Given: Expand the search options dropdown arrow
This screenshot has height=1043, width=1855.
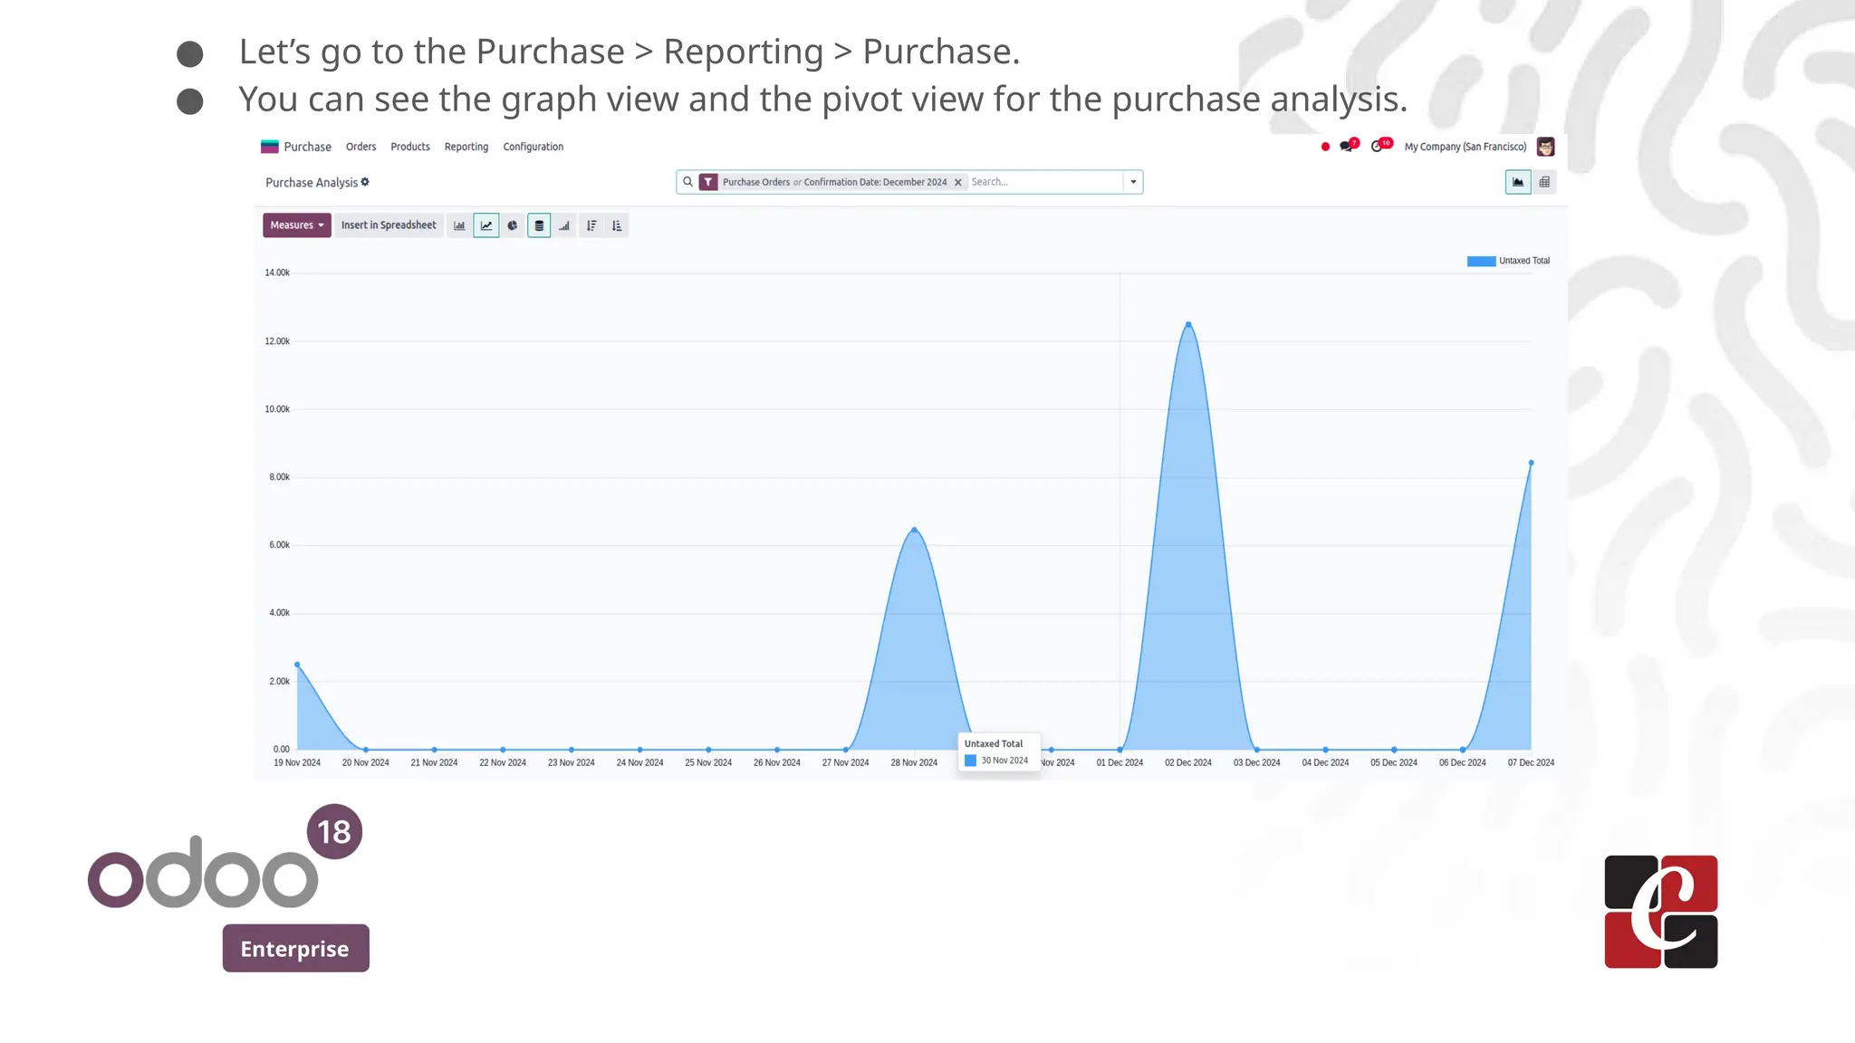Looking at the screenshot, I should [1133, 182].
